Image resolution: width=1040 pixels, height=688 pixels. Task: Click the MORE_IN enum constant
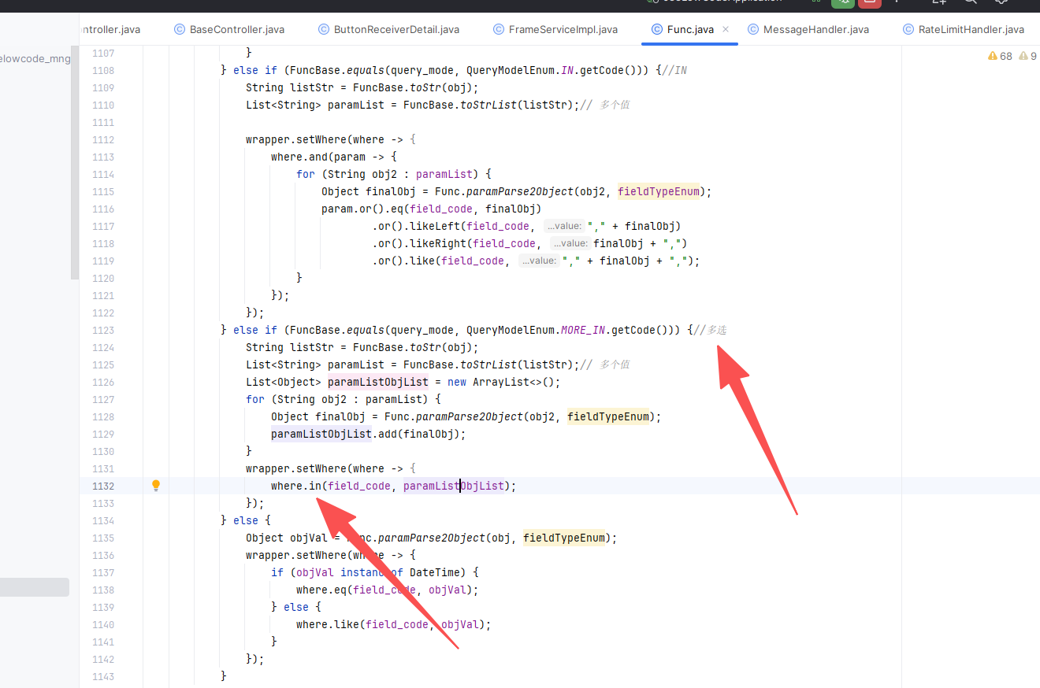click(583, 330)
